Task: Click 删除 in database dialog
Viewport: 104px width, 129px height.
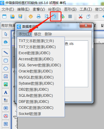Action: (48, 34)
